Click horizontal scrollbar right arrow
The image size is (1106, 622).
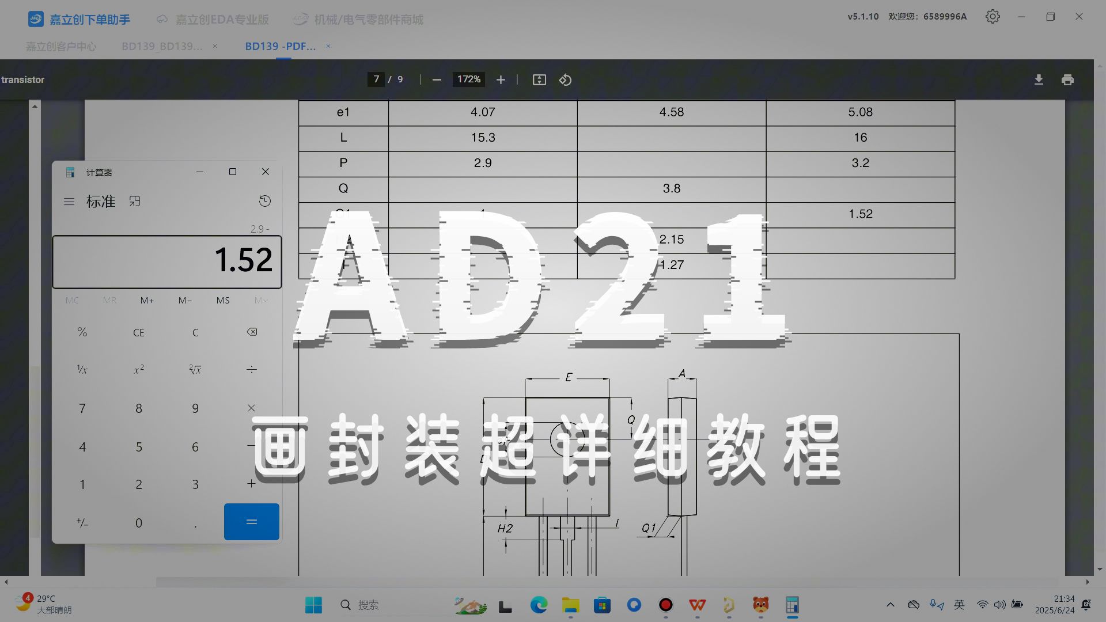tap(1088, 582)
